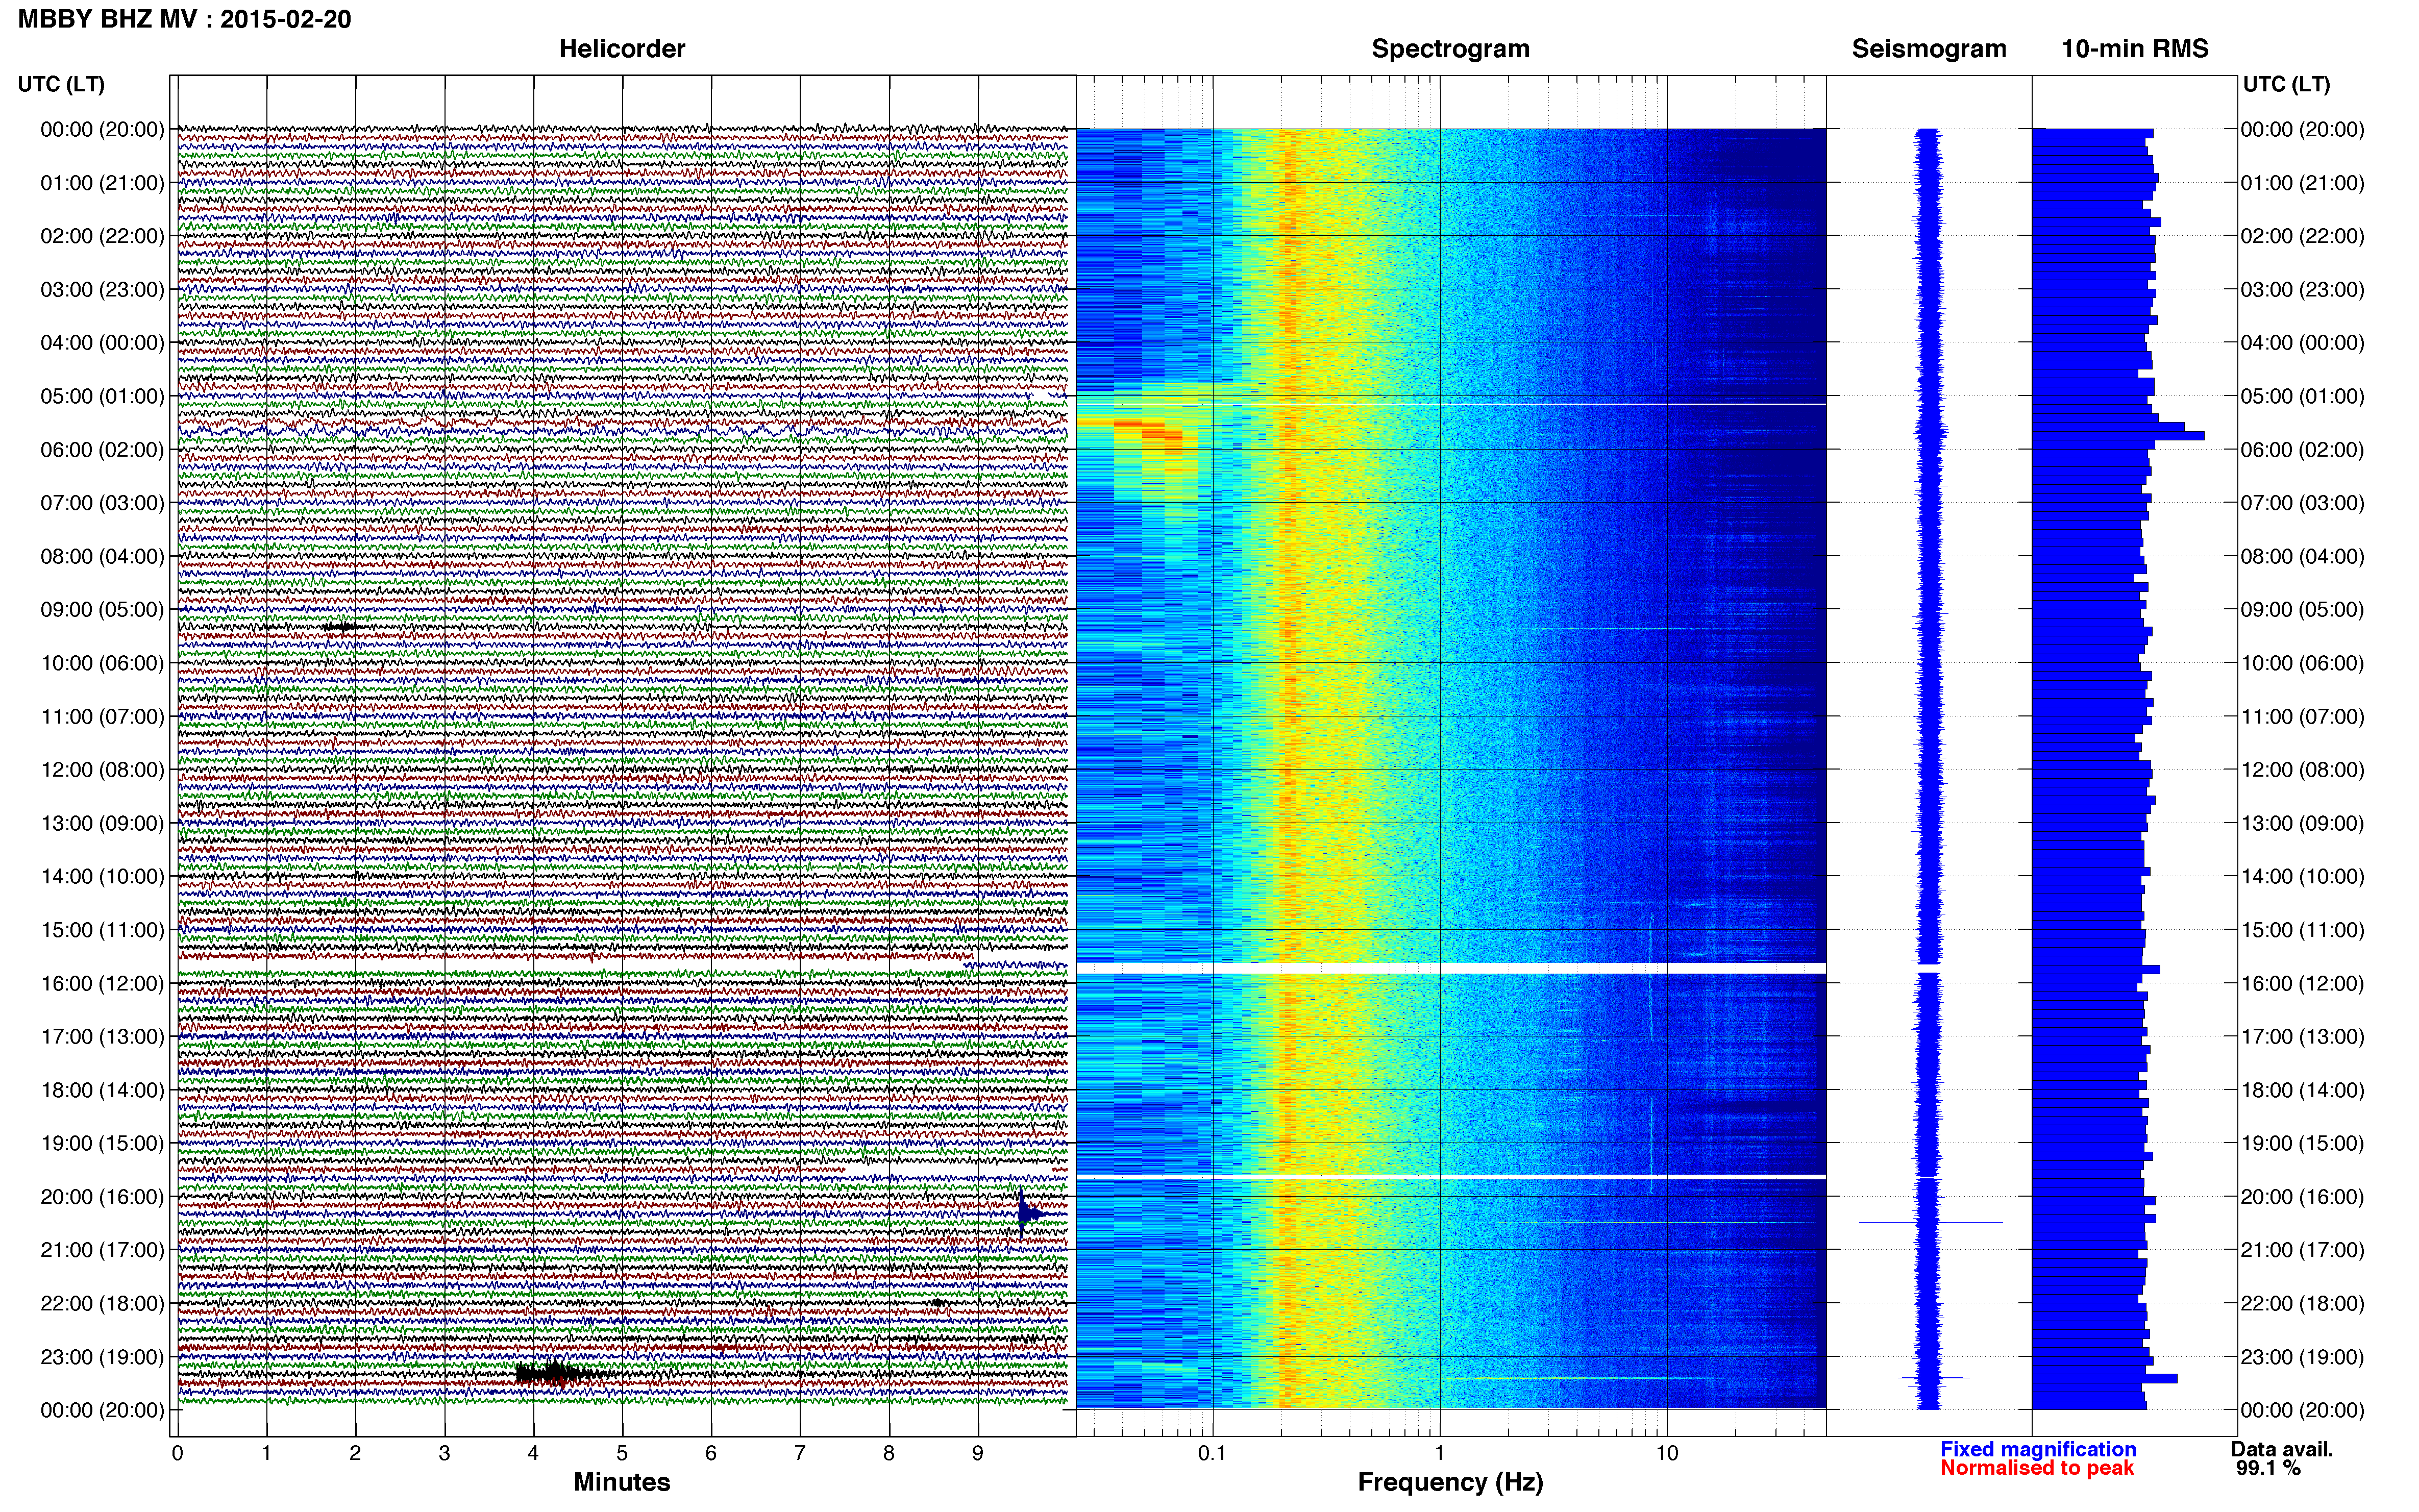2419x1512 pixels.
Task: Select the left-axis label "05:00 (01:00)"
Action: pos(102,396)
